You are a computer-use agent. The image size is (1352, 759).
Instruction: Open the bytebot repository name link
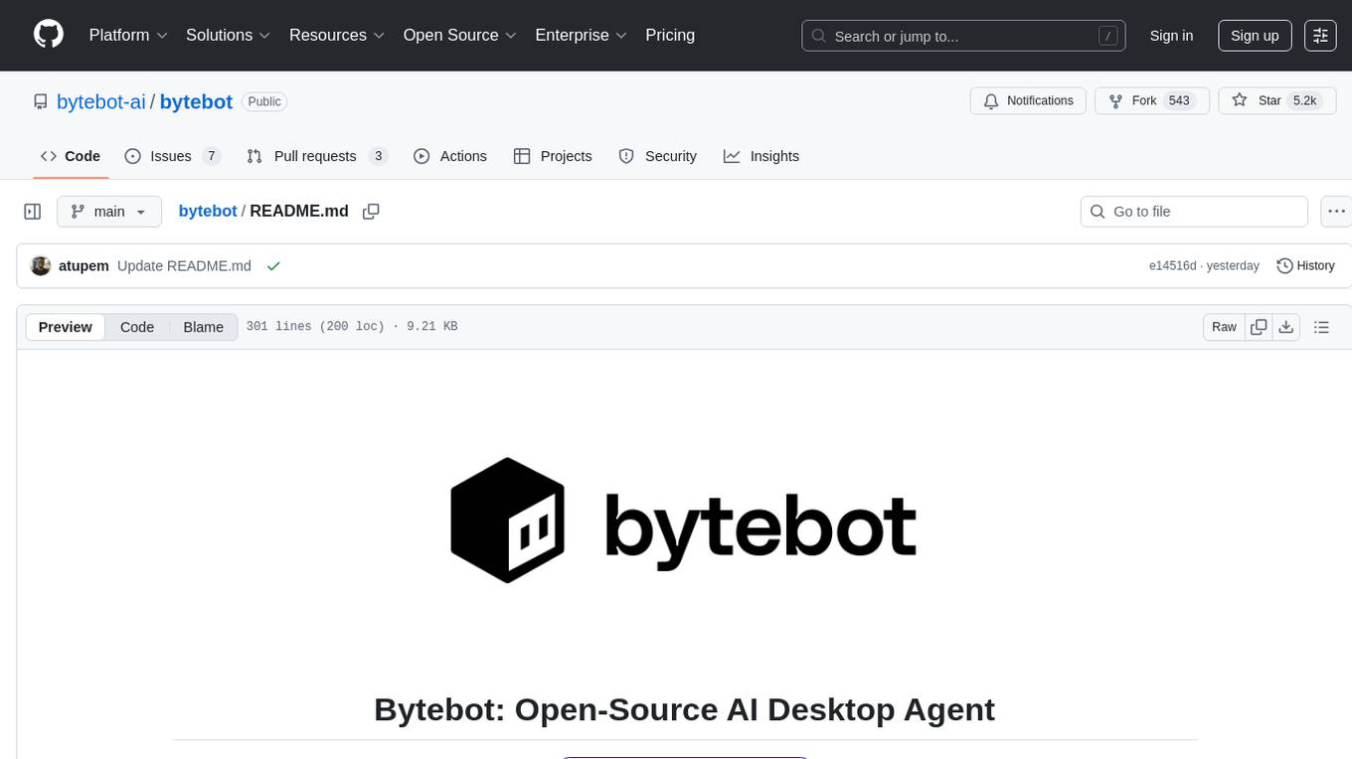[x=196, y=101]
